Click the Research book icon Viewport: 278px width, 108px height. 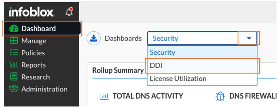(x=14, y=77)
